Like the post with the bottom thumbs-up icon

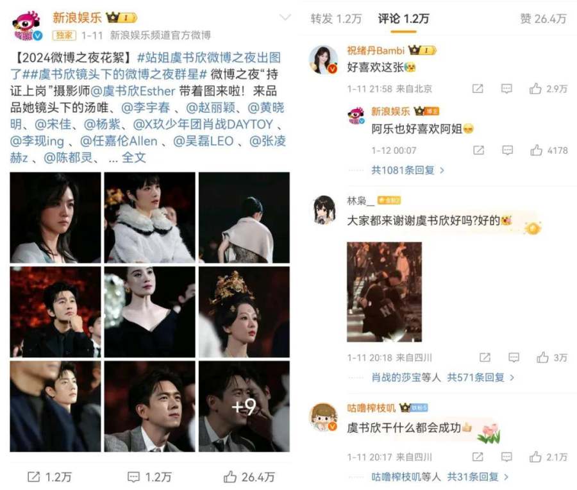coord(230,477)
